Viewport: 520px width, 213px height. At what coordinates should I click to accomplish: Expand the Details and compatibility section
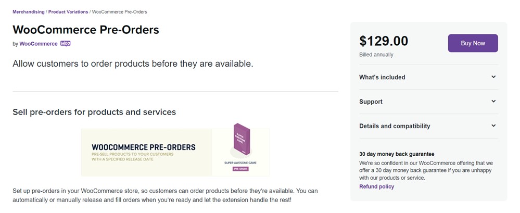pyautogui.click(x=395, y=126)
